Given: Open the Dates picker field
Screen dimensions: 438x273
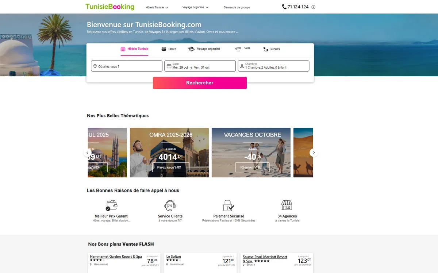Looking at the screenshot, I should pyautogui.click(x=200, y=66).
